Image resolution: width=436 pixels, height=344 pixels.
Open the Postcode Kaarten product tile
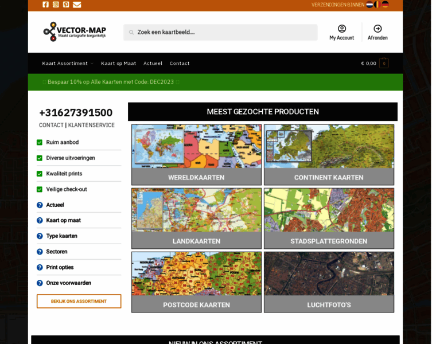point(196,282)
